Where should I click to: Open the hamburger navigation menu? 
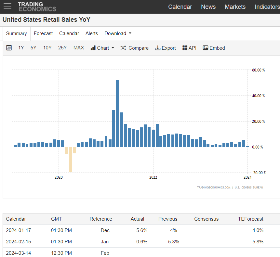7,6
